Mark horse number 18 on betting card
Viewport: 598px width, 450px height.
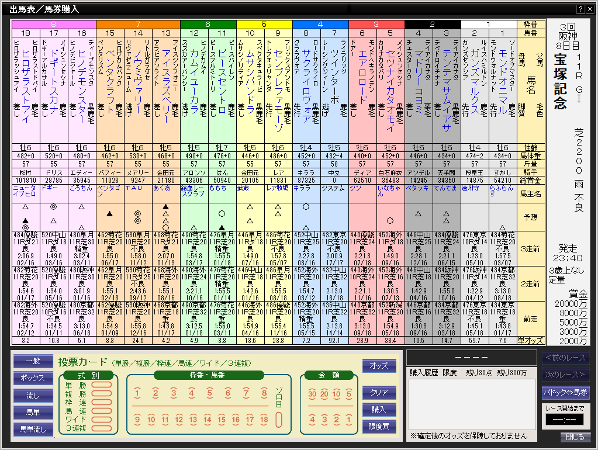pyautogui.click(x=264, y=420)
